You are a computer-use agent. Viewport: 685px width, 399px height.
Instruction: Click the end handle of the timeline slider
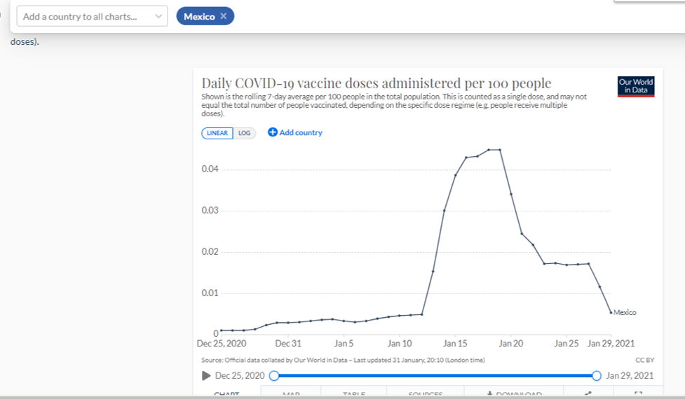point(597,376)
